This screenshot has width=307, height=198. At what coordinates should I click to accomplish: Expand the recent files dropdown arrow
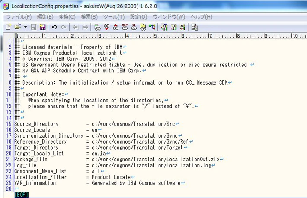click(x=26, y=27)
